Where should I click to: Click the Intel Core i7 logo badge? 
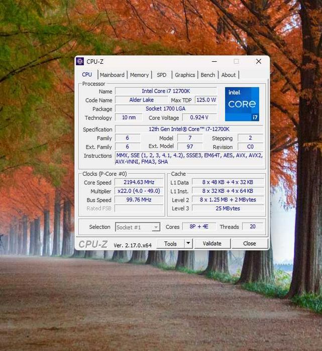[x=242, y=104]
